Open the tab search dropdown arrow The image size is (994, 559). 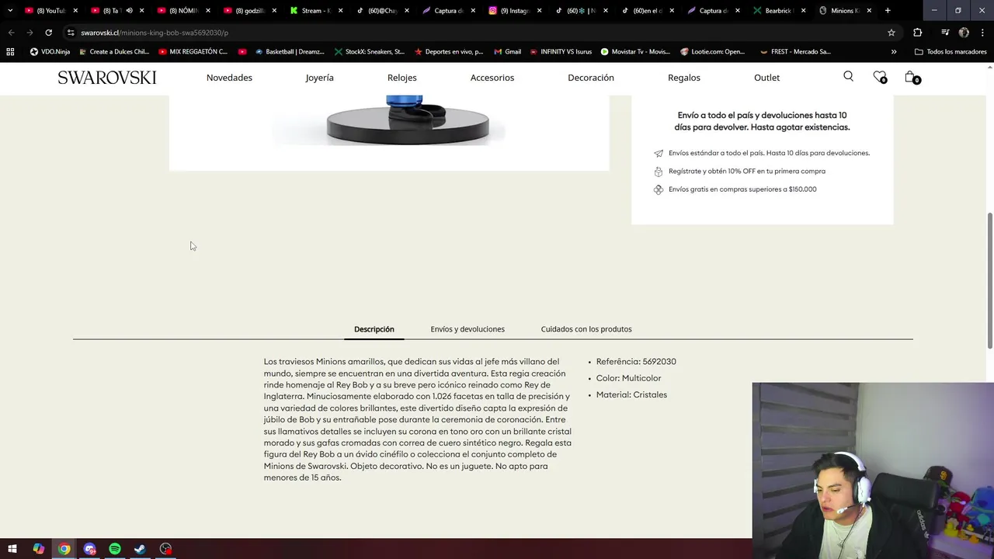9,11
